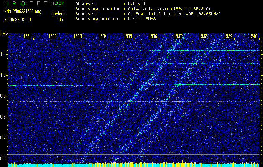Click the antenna Maspro FM-3 text
Screen dimensions: 263x167
click(x=142, y=19)
